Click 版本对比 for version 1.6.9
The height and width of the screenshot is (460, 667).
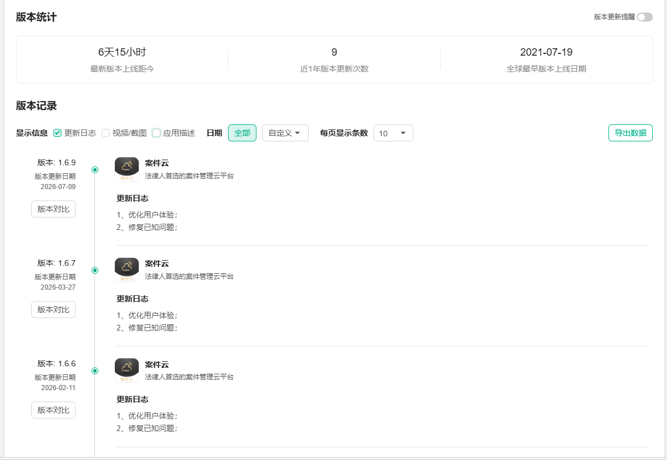point(53,209)
